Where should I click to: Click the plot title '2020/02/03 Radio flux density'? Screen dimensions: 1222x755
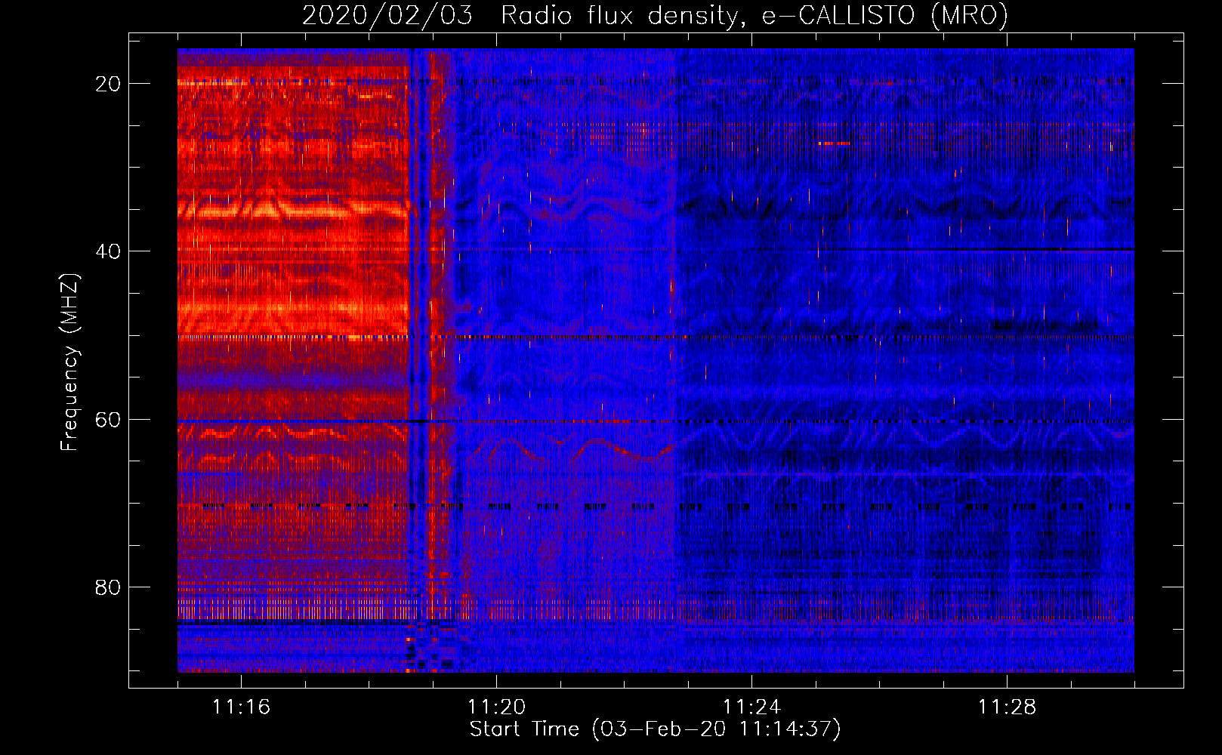coord(655,15)
